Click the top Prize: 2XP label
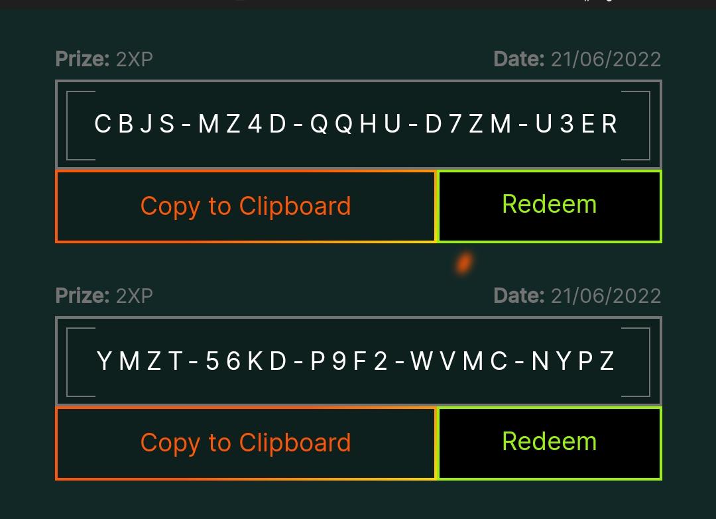Screen dimensions: 716x519 point(103,59)
